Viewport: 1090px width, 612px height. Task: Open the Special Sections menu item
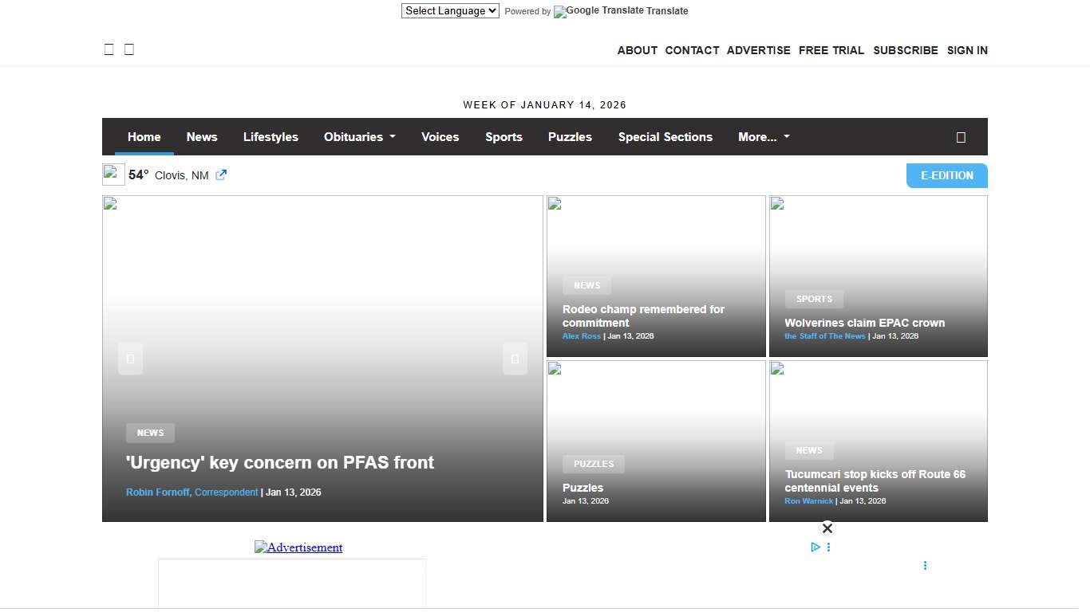(x=665, y=137)
